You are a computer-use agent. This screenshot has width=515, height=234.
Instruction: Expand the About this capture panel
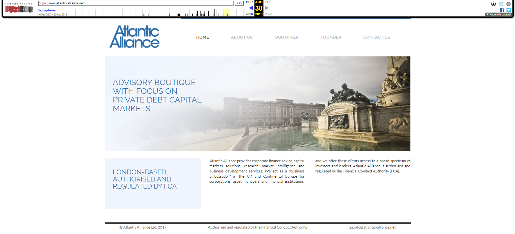click(x=498, y=15)
